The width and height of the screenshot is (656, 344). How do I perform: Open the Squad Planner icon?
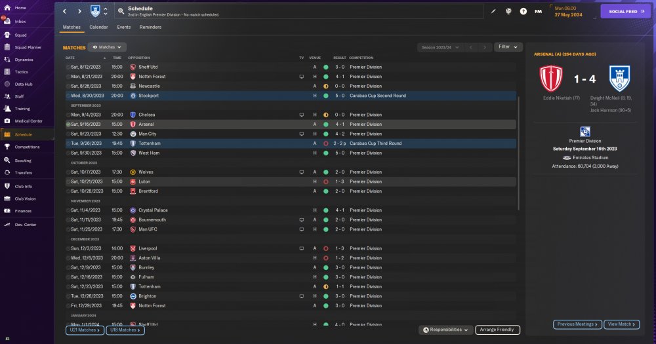[x=7, y=47]
